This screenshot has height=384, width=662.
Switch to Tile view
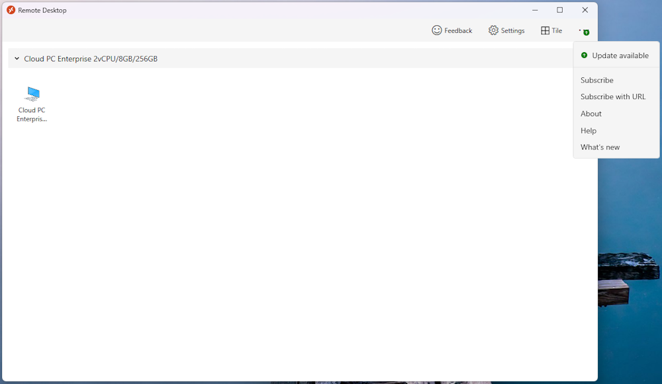(x=551, y=30)
